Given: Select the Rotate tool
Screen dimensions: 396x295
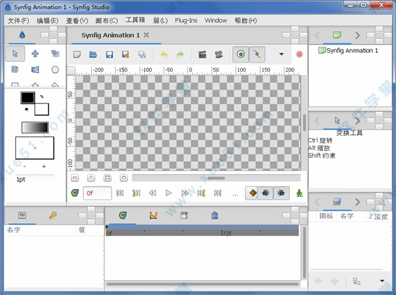Looking at the screenshot, I should [15, 69].
